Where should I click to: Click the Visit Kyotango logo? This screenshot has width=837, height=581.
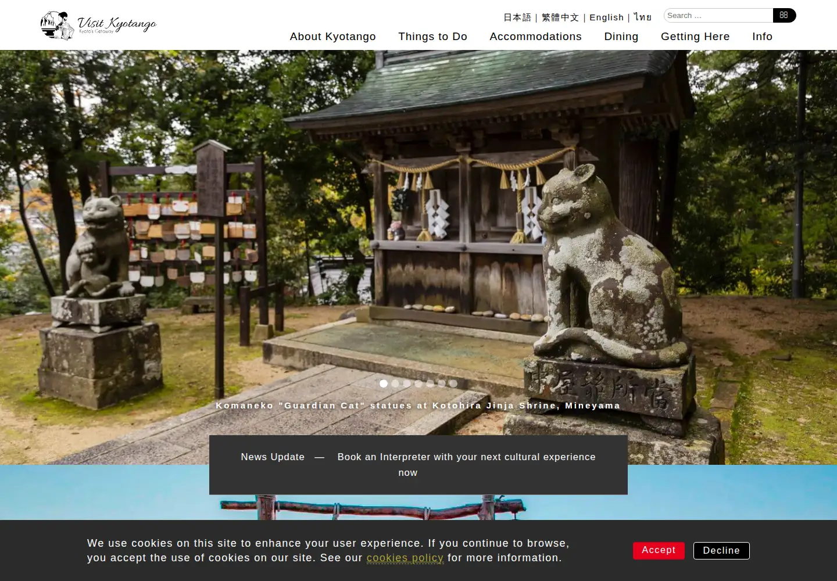pyautogui.click(x=98, y=25)
